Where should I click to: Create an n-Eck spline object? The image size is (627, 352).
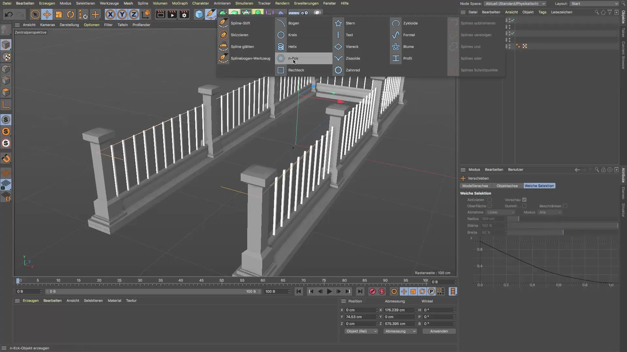pos(303,58)
